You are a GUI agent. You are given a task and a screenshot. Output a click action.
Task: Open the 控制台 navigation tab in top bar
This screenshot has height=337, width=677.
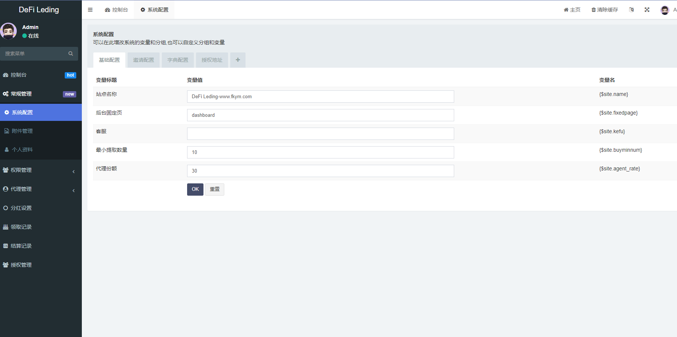[116, 10]
